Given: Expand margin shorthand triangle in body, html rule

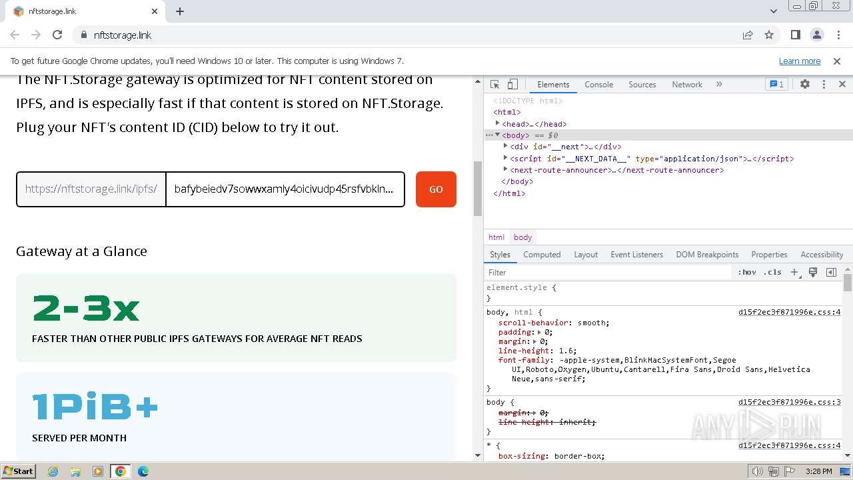Looking at the screenshot, I should click(x=533, y=341).
